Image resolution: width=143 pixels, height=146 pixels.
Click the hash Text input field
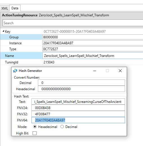78,101
